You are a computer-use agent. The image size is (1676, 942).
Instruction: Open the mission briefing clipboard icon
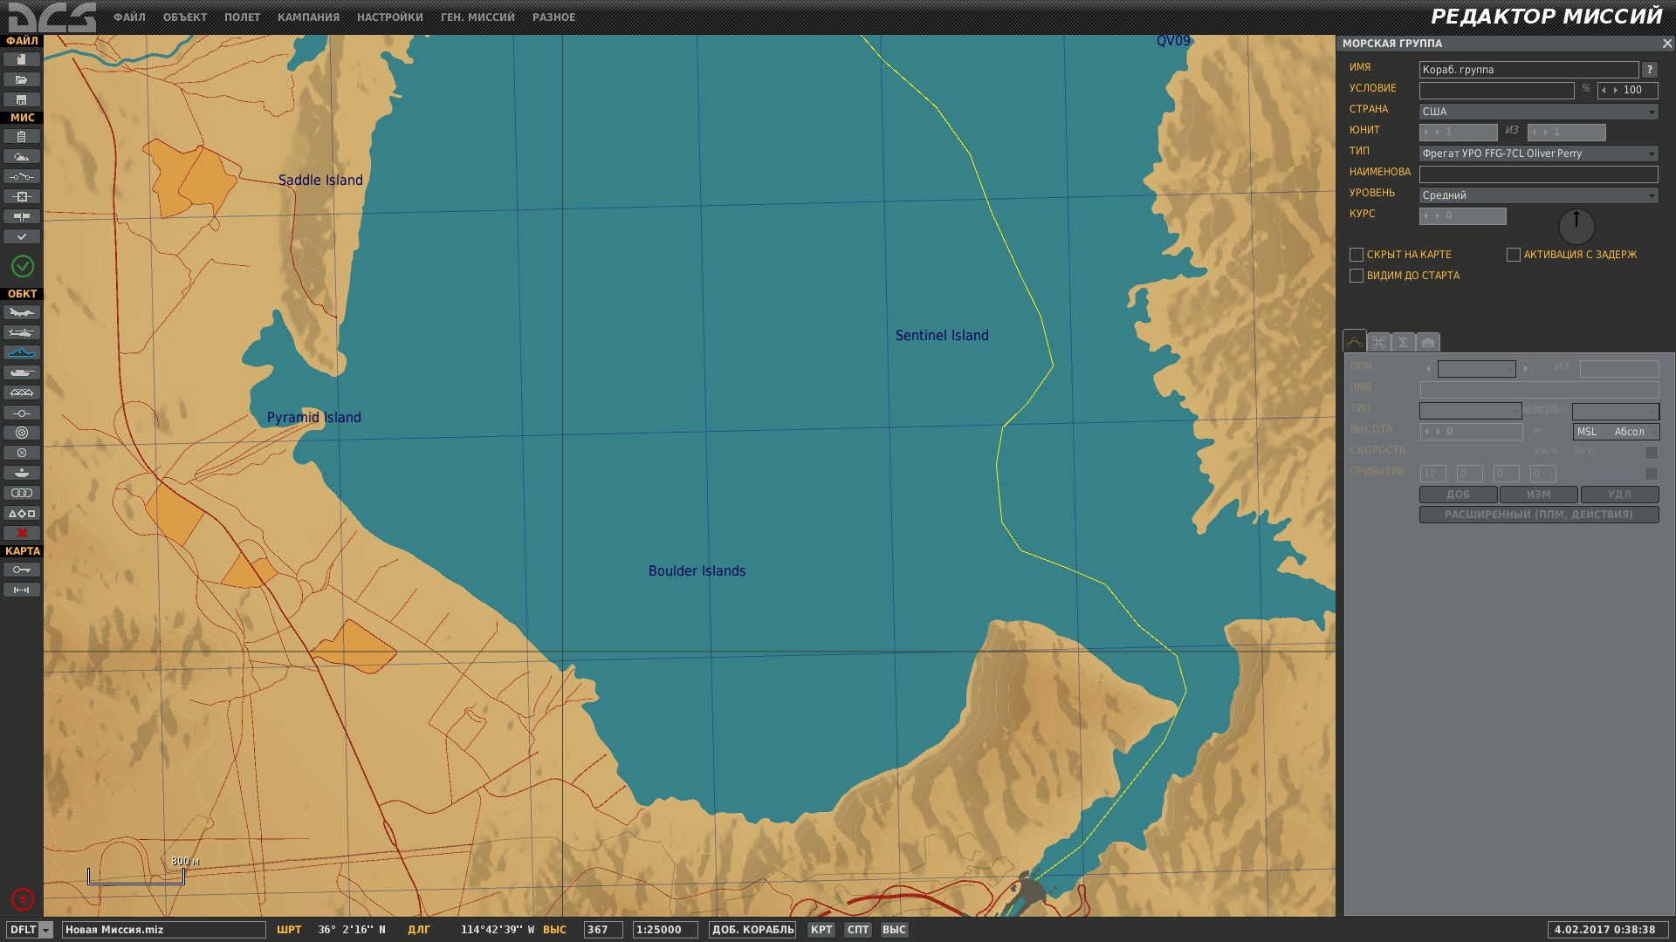pos(22,136)
